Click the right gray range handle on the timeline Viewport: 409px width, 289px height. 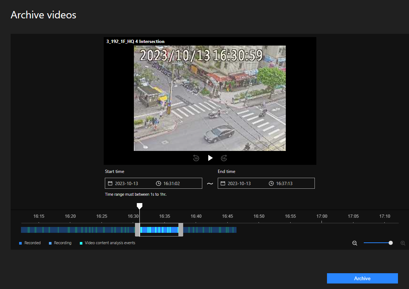tap(181, 230)
